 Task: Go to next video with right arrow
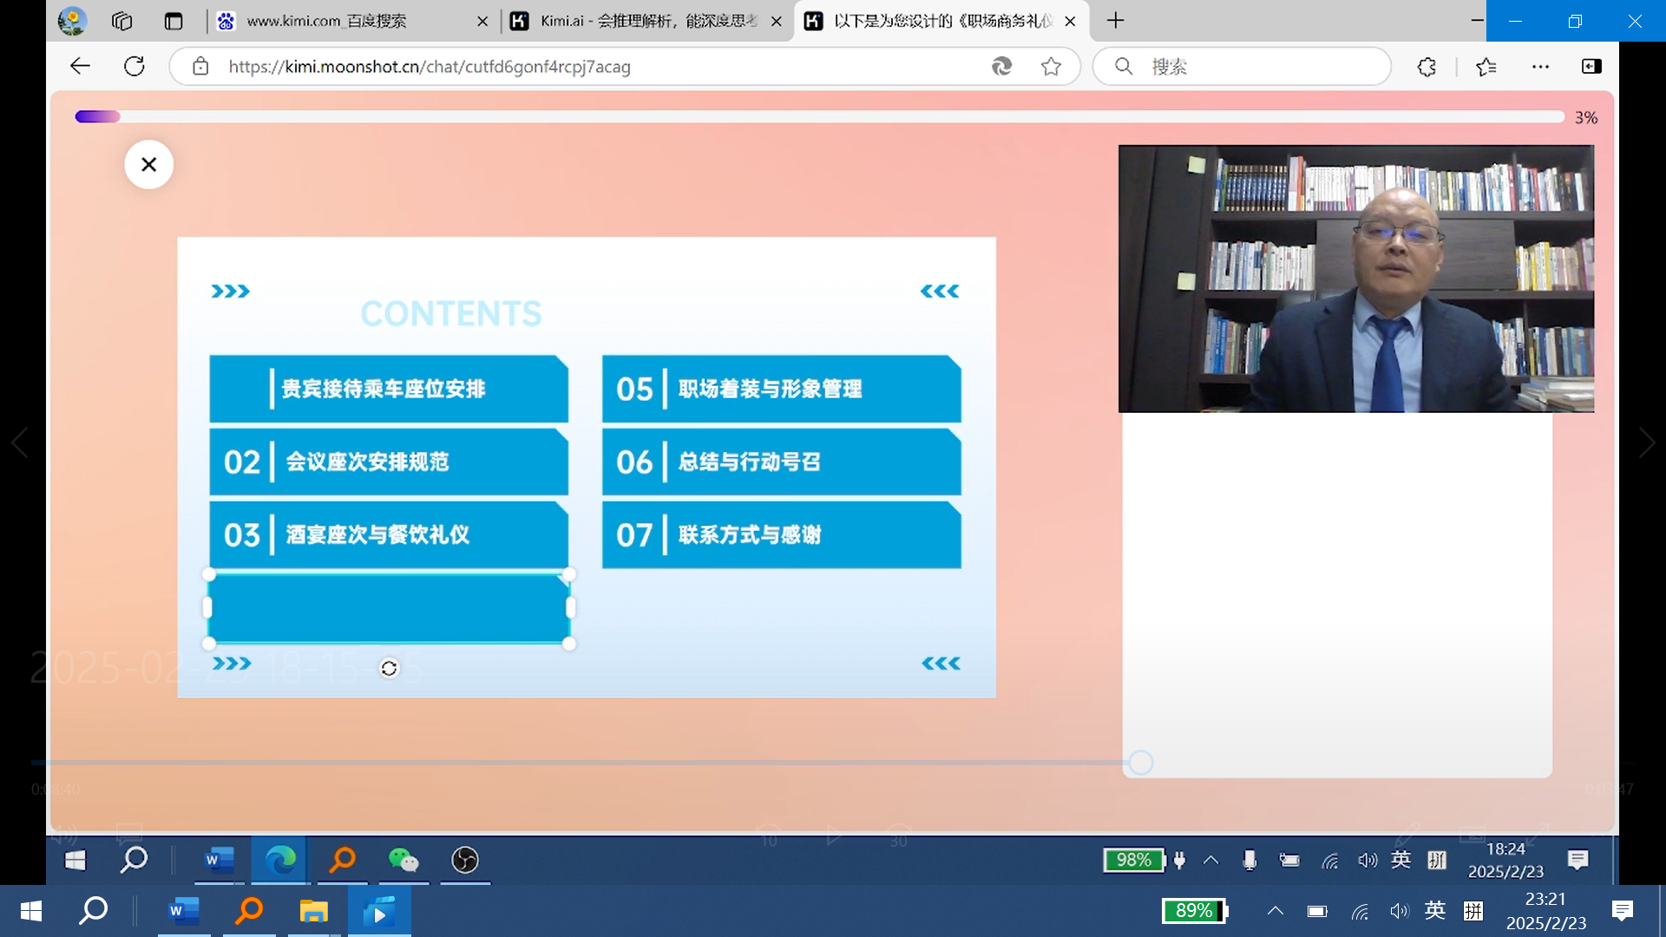click(x=1646, y=442)
